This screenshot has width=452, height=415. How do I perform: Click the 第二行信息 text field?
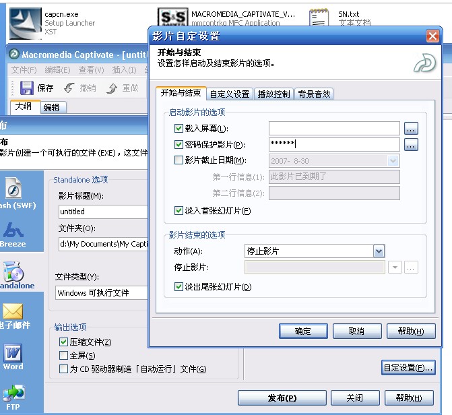(334, 193)
